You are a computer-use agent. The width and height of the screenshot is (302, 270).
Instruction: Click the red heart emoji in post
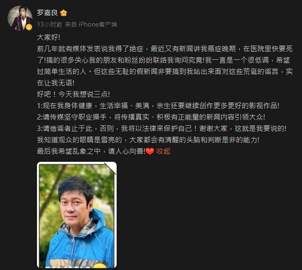(150, 151)
